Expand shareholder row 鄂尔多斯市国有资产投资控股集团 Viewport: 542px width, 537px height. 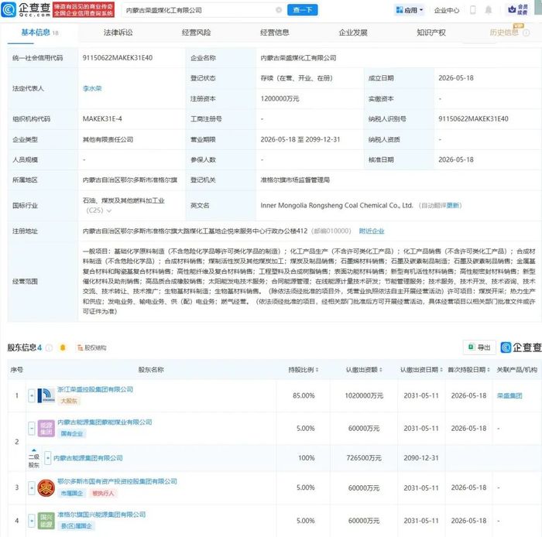pos(32,488)
